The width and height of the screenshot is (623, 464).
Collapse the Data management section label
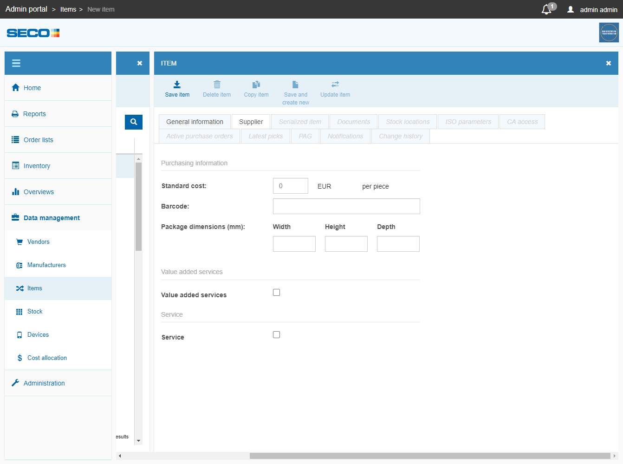click(x=52, y=218)
